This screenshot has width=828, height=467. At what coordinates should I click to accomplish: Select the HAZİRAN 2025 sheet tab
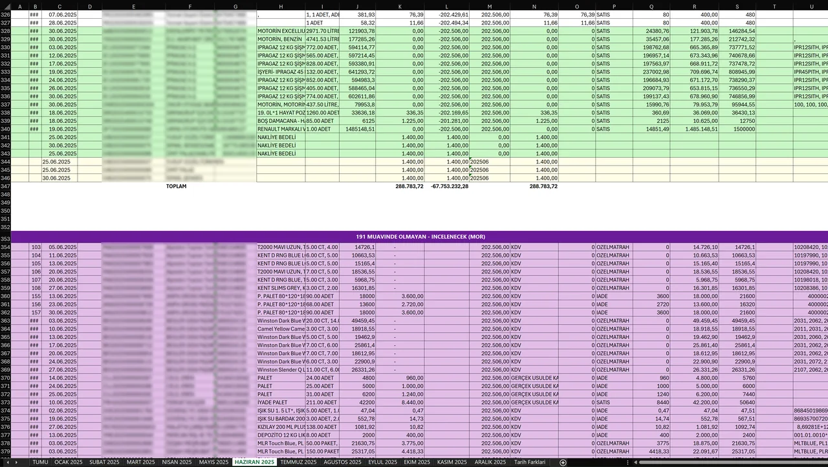click(254, 462)
